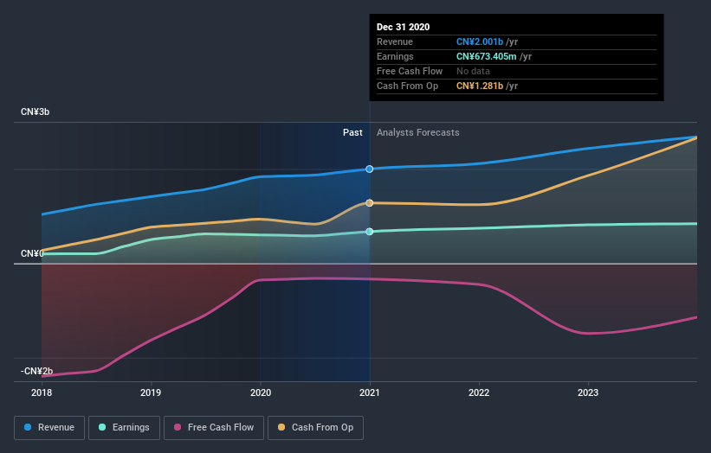Image resolution: width=711 pixels, height=453 pixels.
Task: Toggle the Cash From Op legend button
Action: point(315,428)
